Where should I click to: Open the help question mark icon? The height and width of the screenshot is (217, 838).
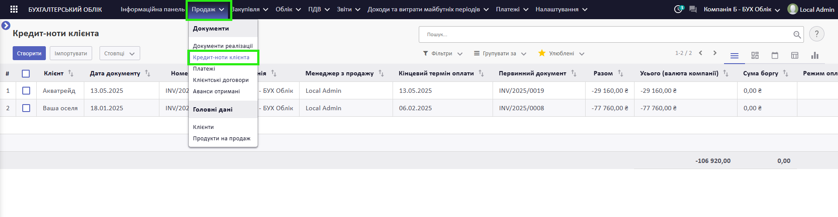[817, 34]
